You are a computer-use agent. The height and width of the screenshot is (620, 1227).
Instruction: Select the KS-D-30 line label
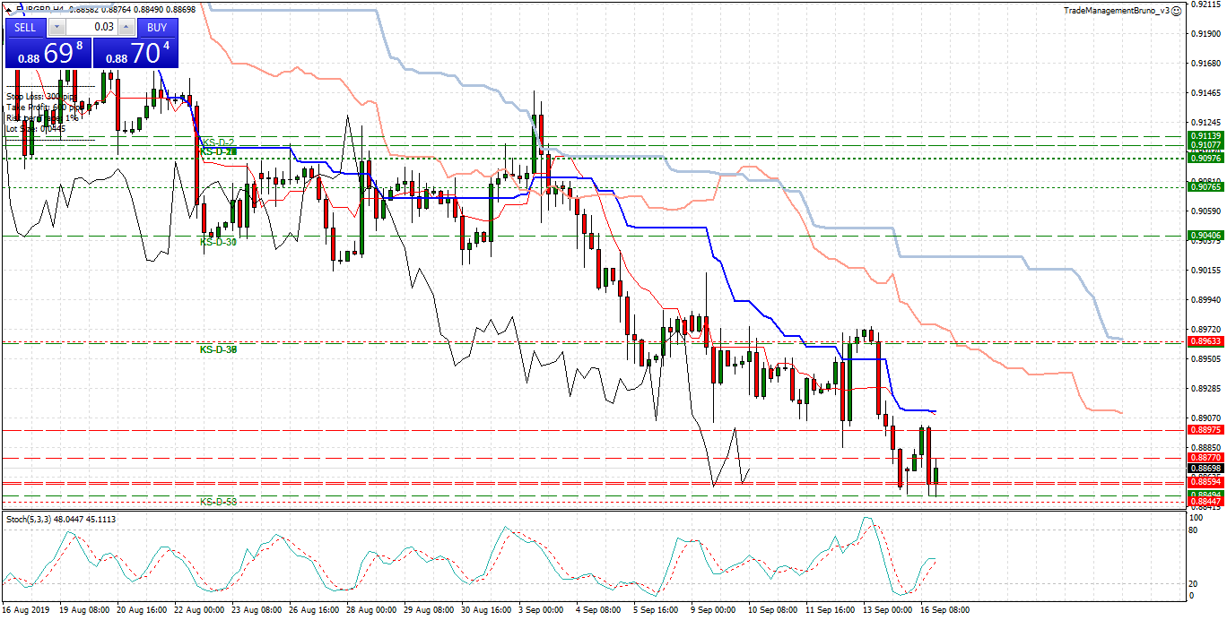click(218, 242)
